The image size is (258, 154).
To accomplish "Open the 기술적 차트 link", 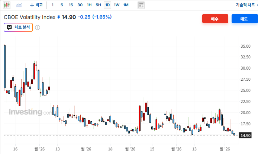I will click(x=245, y=5).
